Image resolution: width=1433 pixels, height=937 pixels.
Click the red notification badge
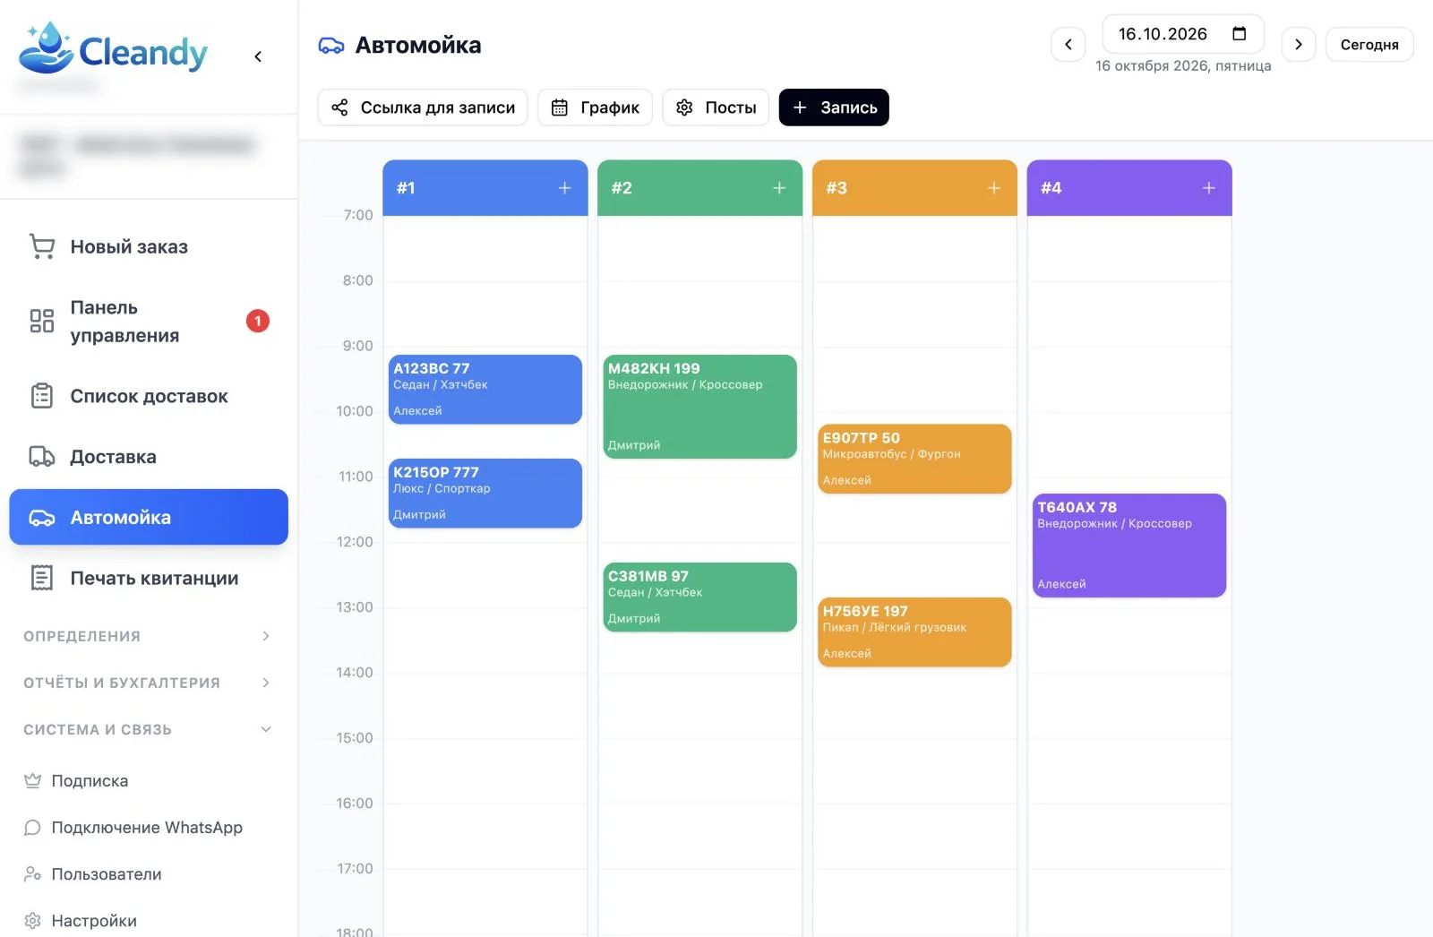[x=258, y=321]
